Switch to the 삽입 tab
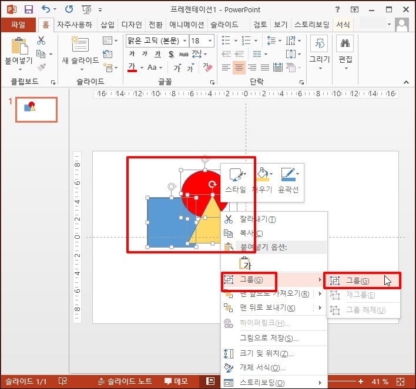416x389 pixels. pos(108,25)
